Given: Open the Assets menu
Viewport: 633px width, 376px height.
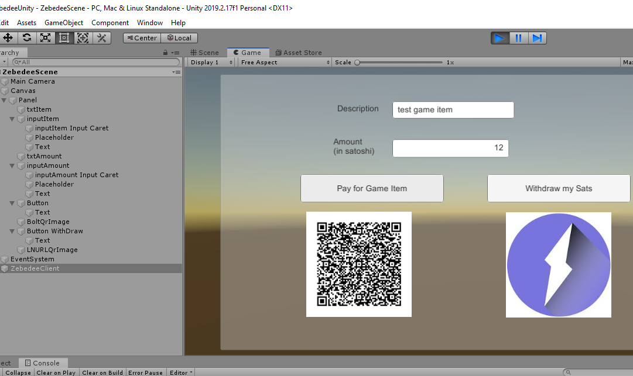Looking at the screenshot, I should [27, 23].
